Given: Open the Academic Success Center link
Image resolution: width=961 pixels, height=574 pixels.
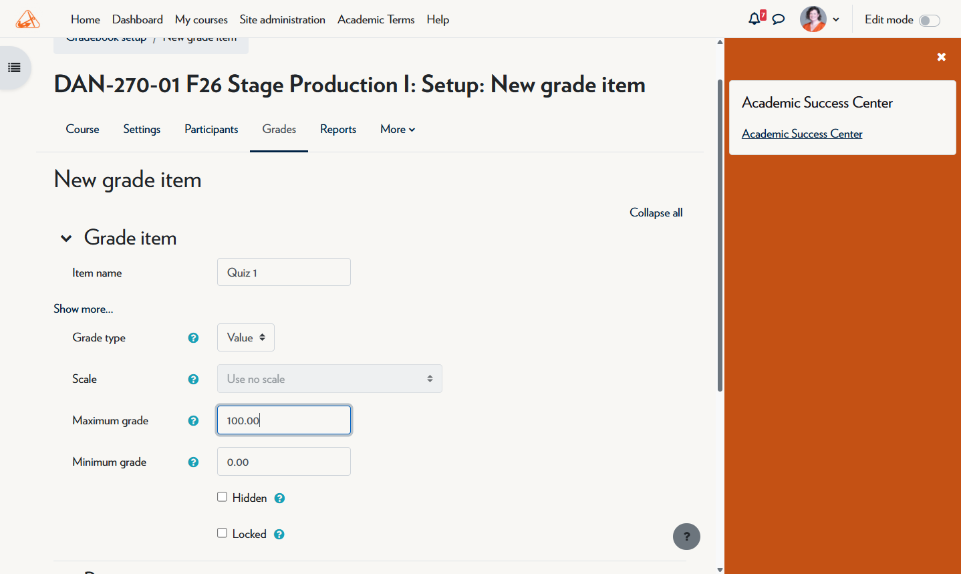Looking at the screenshot, I should [x=802, y=134].
